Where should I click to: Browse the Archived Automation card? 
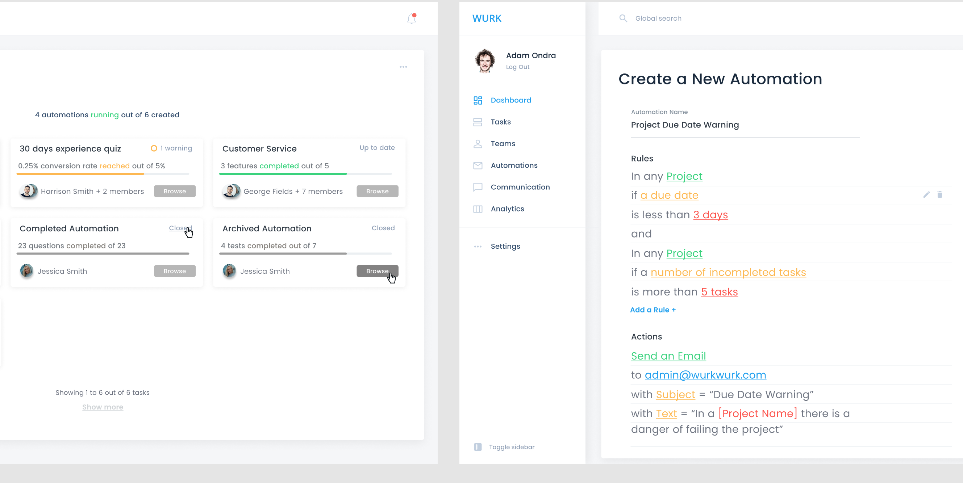(x=377, y=271)
